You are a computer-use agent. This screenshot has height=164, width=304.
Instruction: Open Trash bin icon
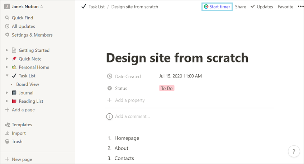[7, 141]
